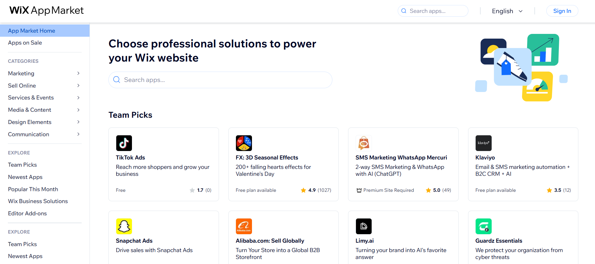Open the Marketing category
Screen dimensions: 595x264
pos(21,73)
